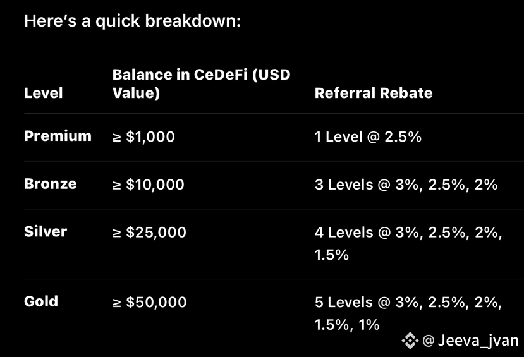The height and width of the screenshot is (357, 524).
Task: Click the ≥ $10,000 balance cell
Action: [x=149, y=185]
